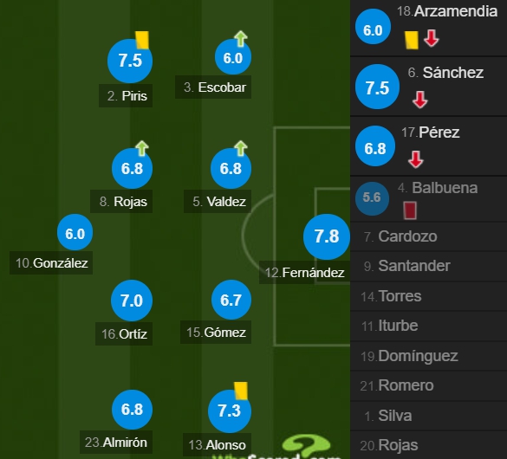Viewport: 507px width, 459px height.
Task: Click Alonso's yellow card icon
Action: [241, 391]
